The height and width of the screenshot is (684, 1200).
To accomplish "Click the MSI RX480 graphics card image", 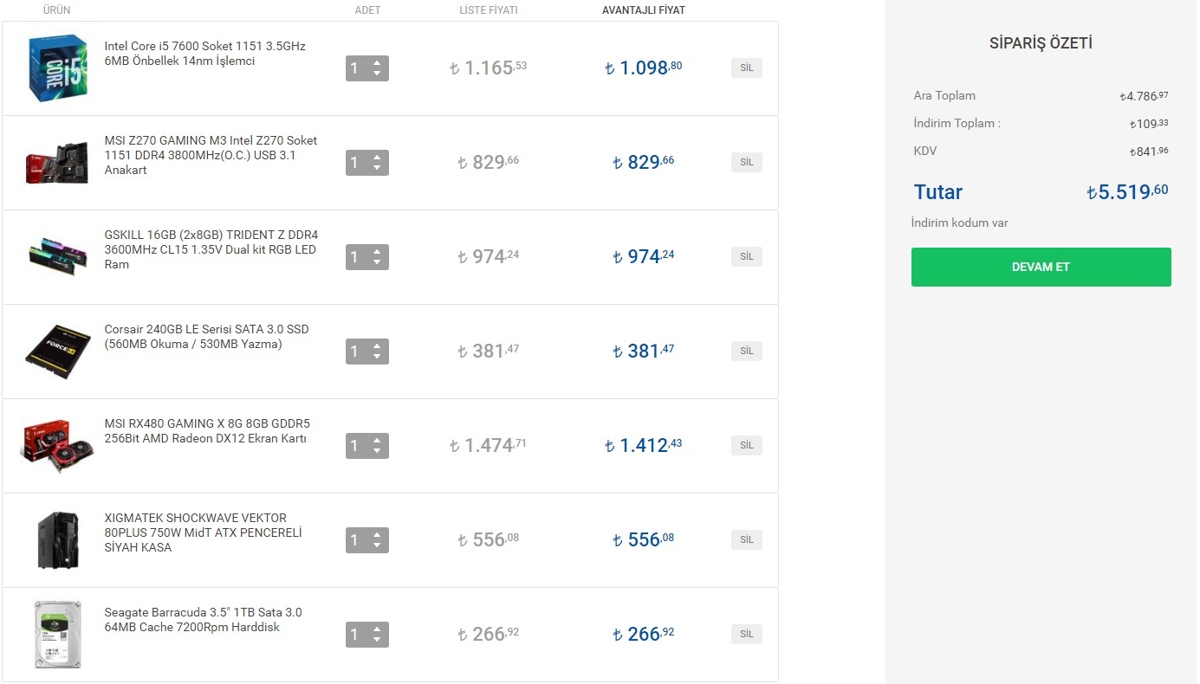I will 57,446.
